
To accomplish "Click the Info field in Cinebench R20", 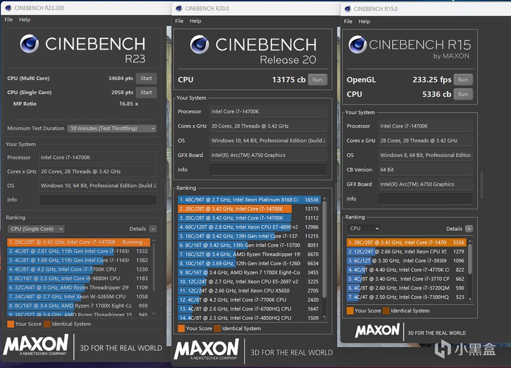I will pos(268,170).
